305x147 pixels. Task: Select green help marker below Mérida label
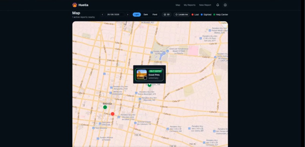click(x=105, y=107)
